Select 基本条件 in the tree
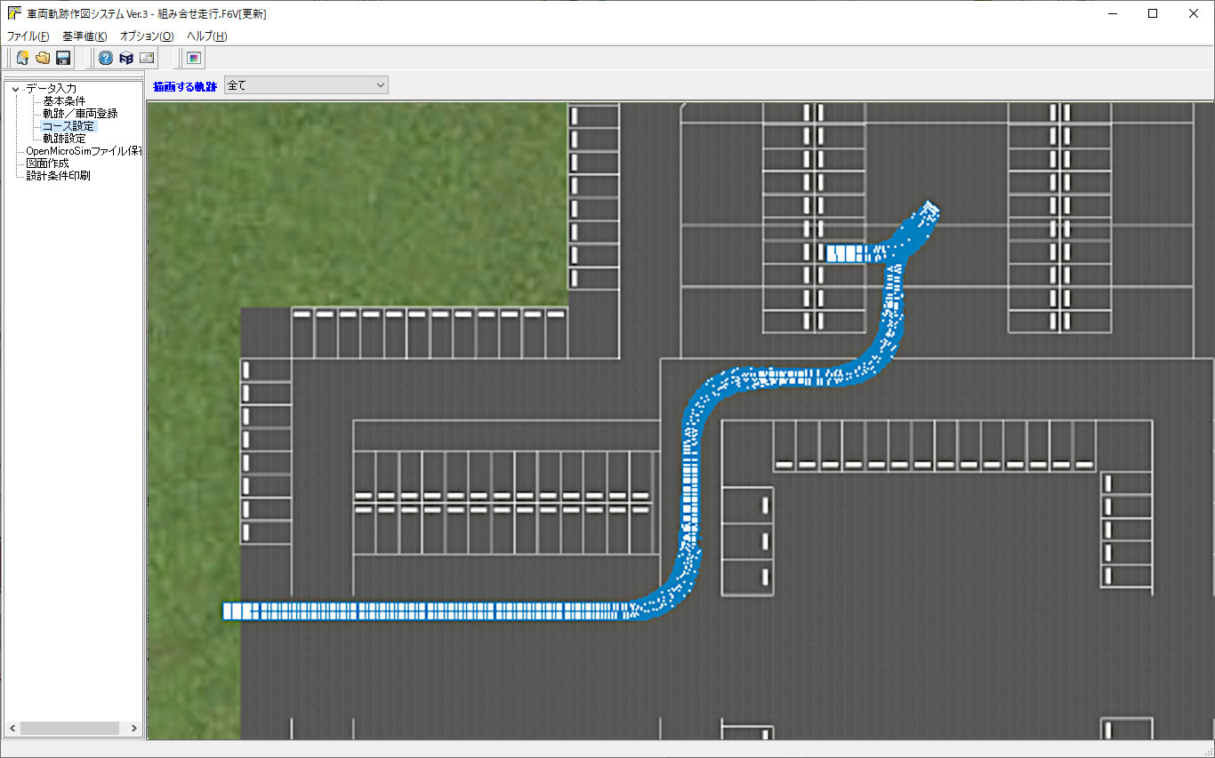This screenshot has height=758, width=1215. 64,101
